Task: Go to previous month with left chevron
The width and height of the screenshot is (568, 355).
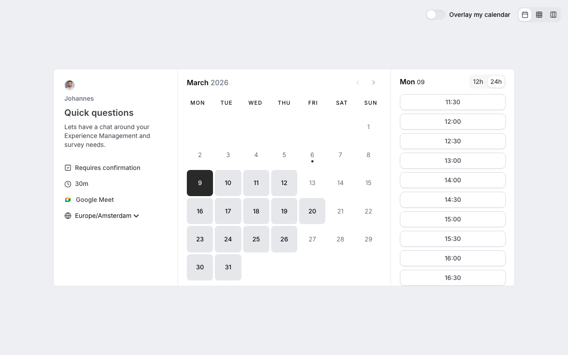Action: pos(358,83)
